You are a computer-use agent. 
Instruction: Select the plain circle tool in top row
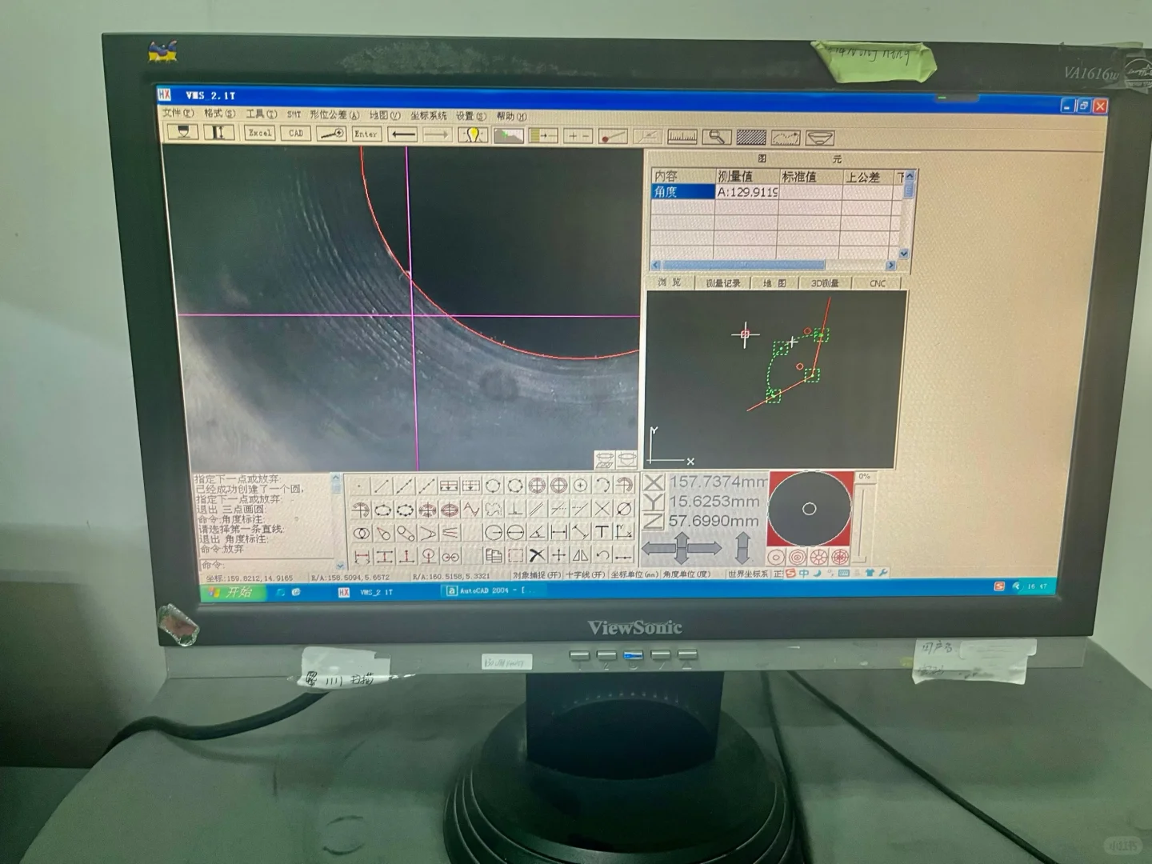(x=493, y=486)
